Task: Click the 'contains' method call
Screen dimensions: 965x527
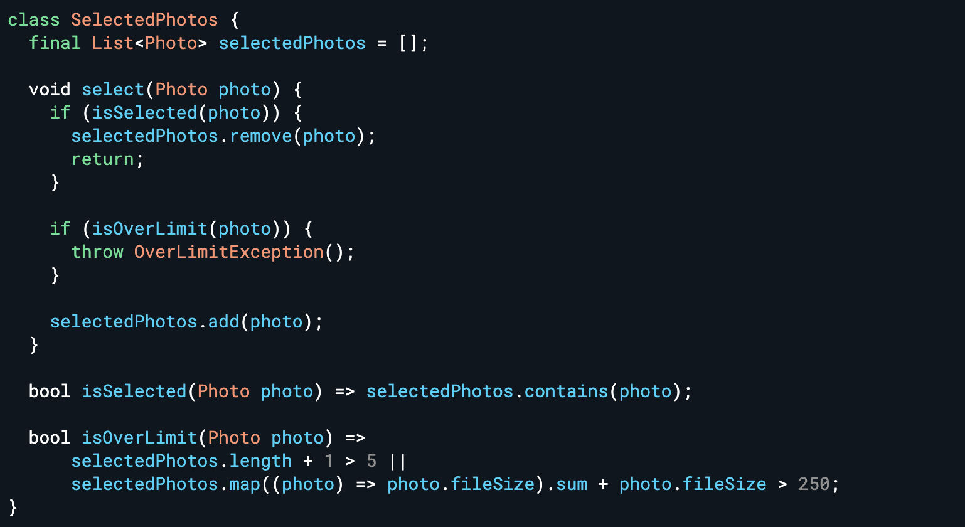Action: tap(566, 391)
